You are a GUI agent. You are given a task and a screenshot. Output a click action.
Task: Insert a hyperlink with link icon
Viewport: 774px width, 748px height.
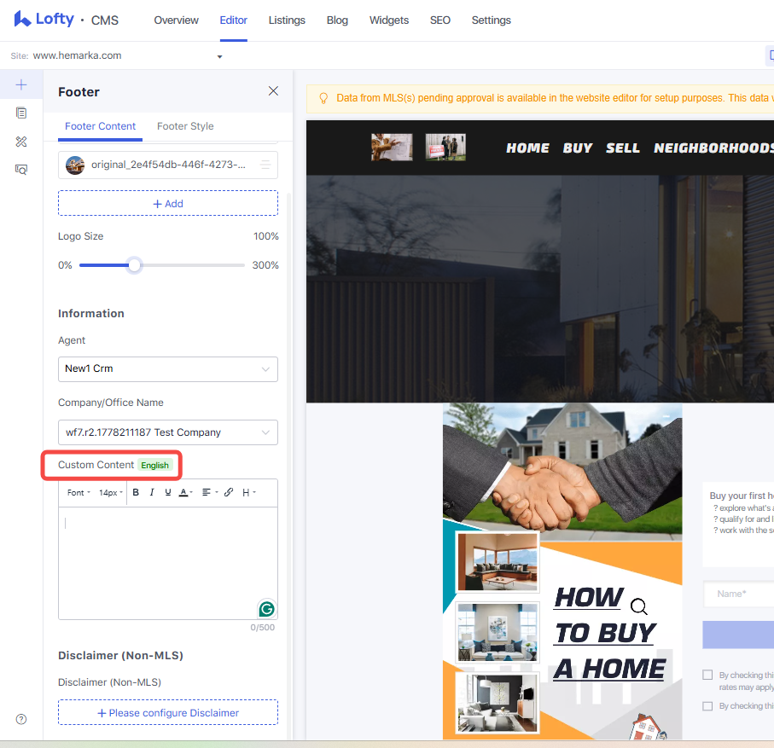pos(229,492)
